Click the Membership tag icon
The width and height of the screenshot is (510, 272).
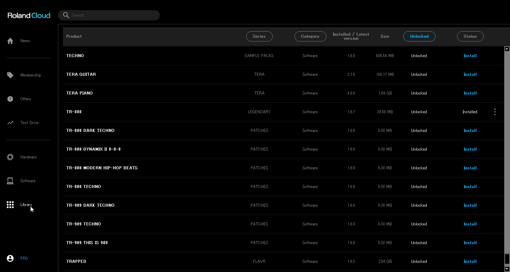(x=10, y=75)
